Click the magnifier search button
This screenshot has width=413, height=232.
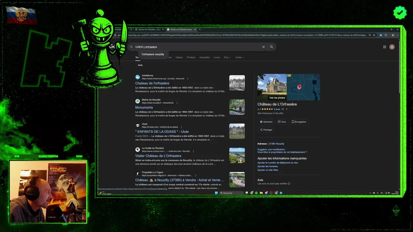tap(271, 47)
